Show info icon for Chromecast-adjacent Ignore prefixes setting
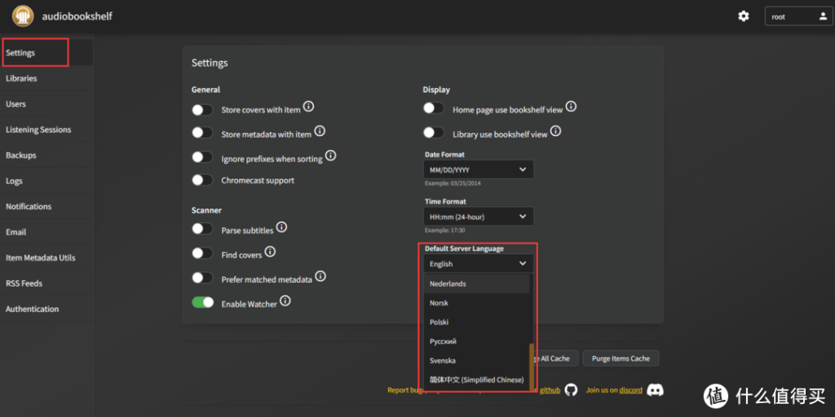This screenshot has width=835, height=417. tap(331, 156)
